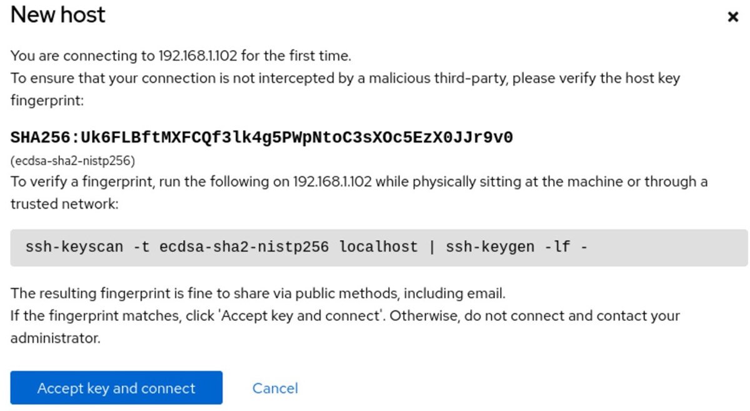Click the trusted network text

tap(64, 204)
